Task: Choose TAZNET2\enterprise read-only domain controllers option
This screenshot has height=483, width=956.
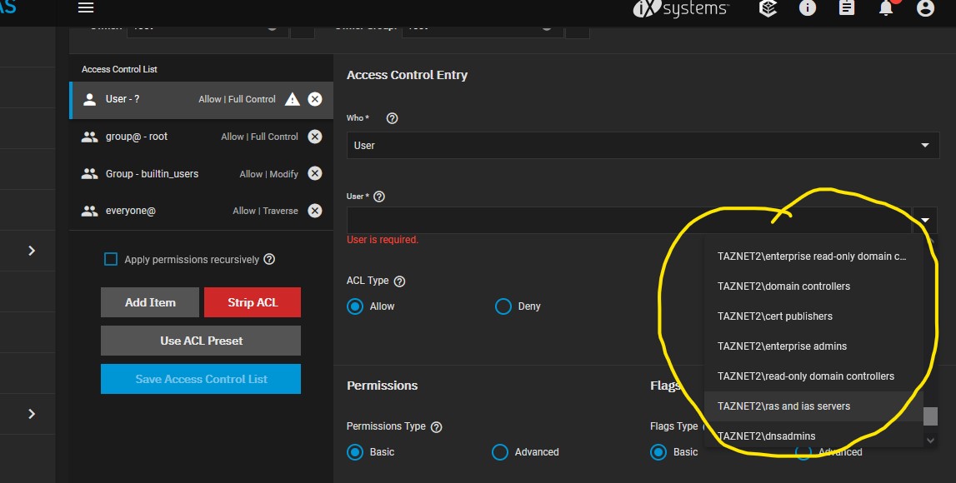Action: coord(813,256)
